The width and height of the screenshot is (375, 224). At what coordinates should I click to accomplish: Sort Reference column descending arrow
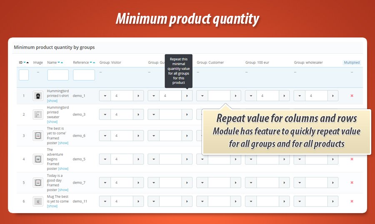pos(91,63)
